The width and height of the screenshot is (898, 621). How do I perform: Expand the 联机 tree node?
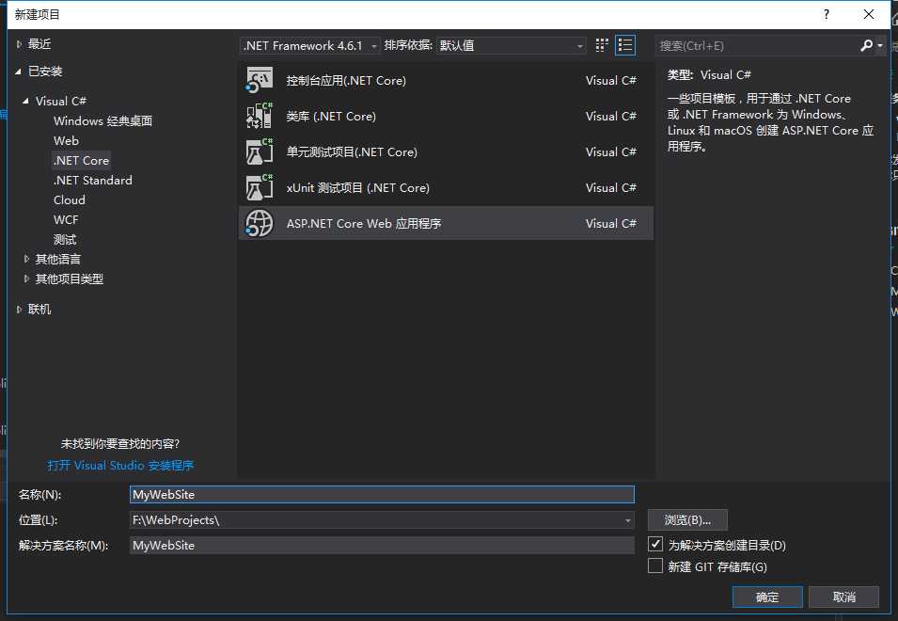[x=20, y=310]
